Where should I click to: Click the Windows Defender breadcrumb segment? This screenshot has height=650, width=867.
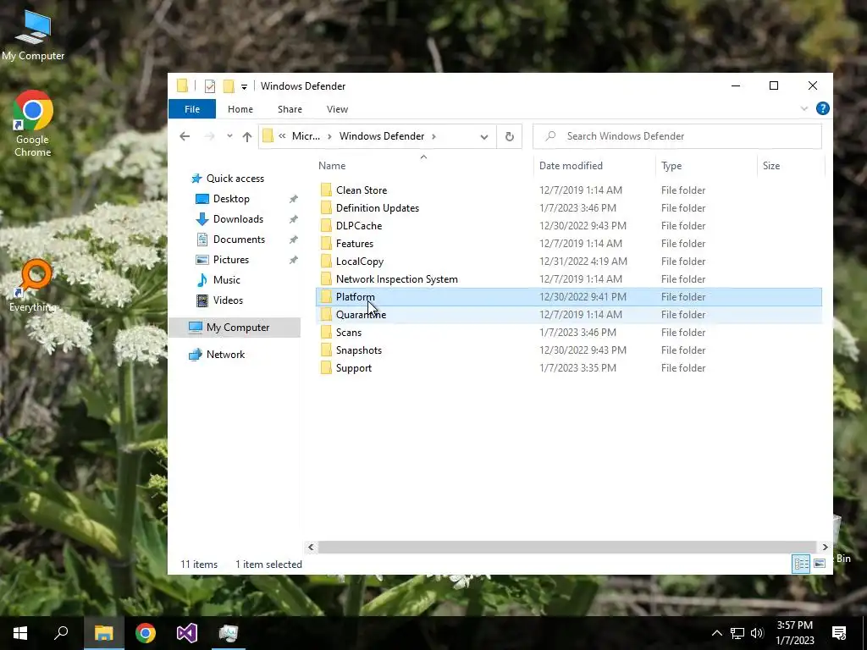click(382, 136)
